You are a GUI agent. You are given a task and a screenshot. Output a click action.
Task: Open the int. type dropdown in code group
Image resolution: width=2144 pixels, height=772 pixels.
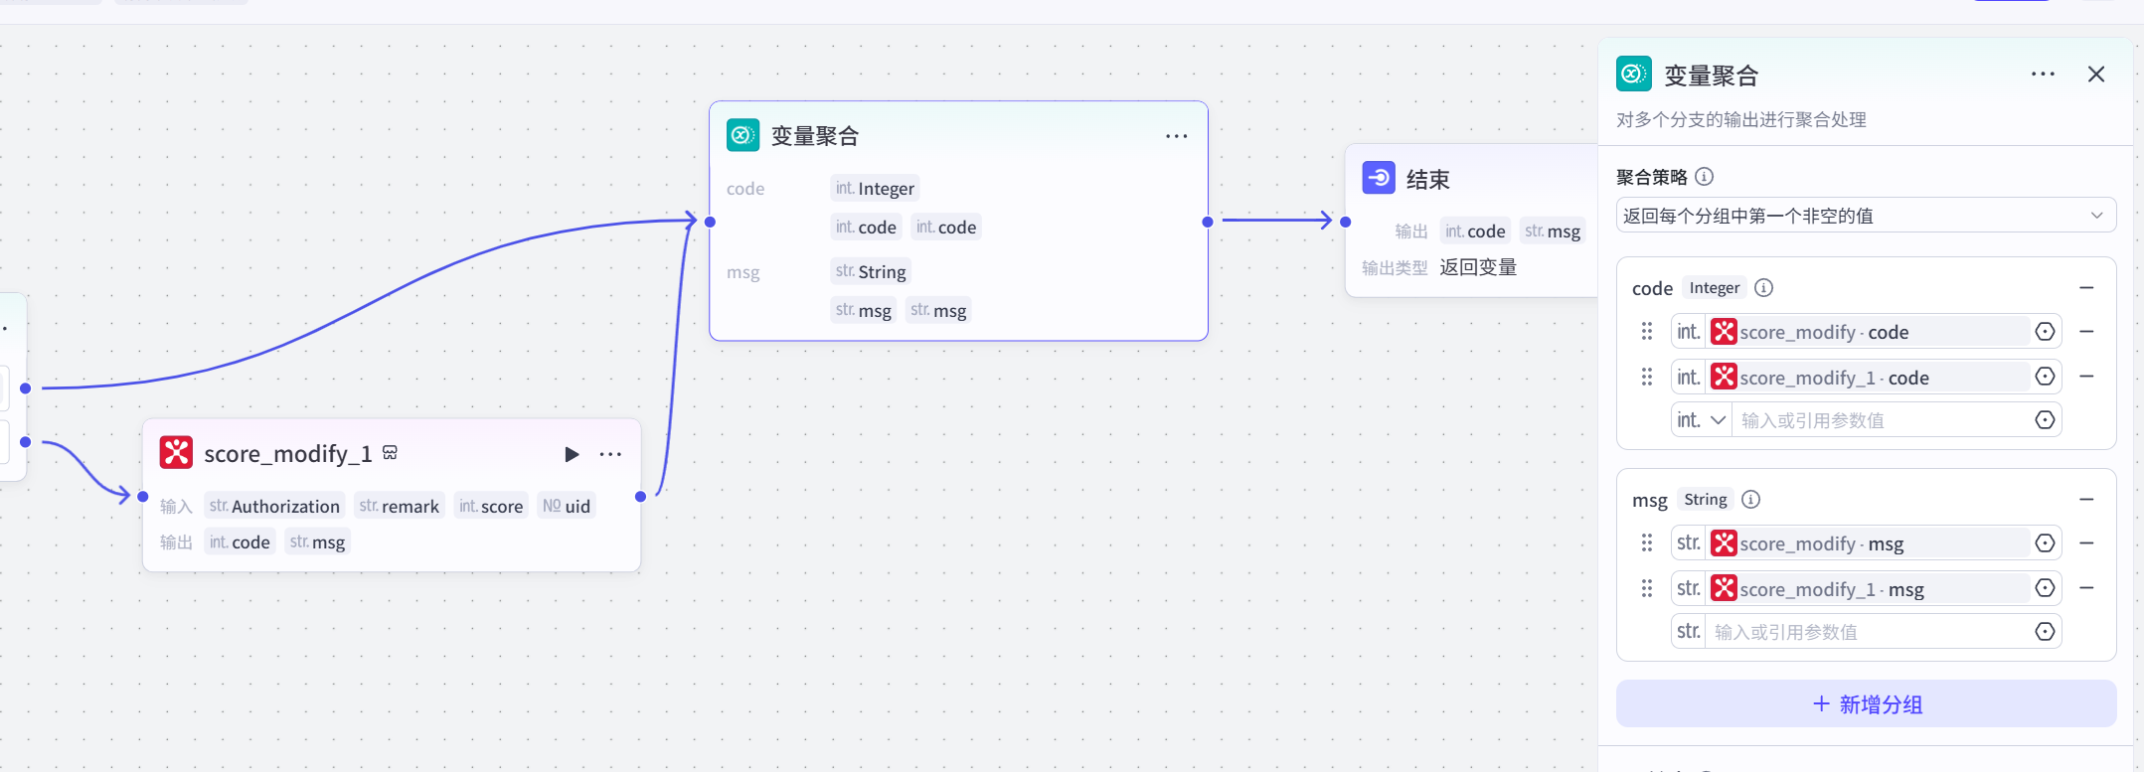coord(1702,420)
